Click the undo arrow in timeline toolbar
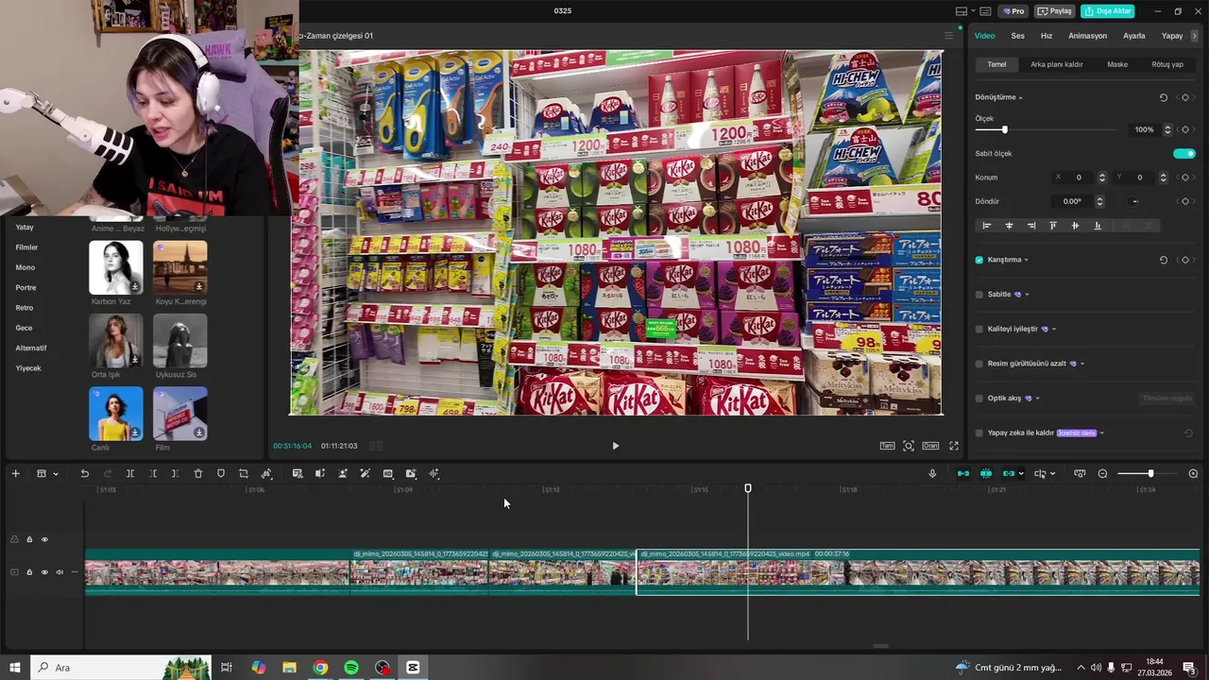 pyautogui.click(x=84, y=473)
